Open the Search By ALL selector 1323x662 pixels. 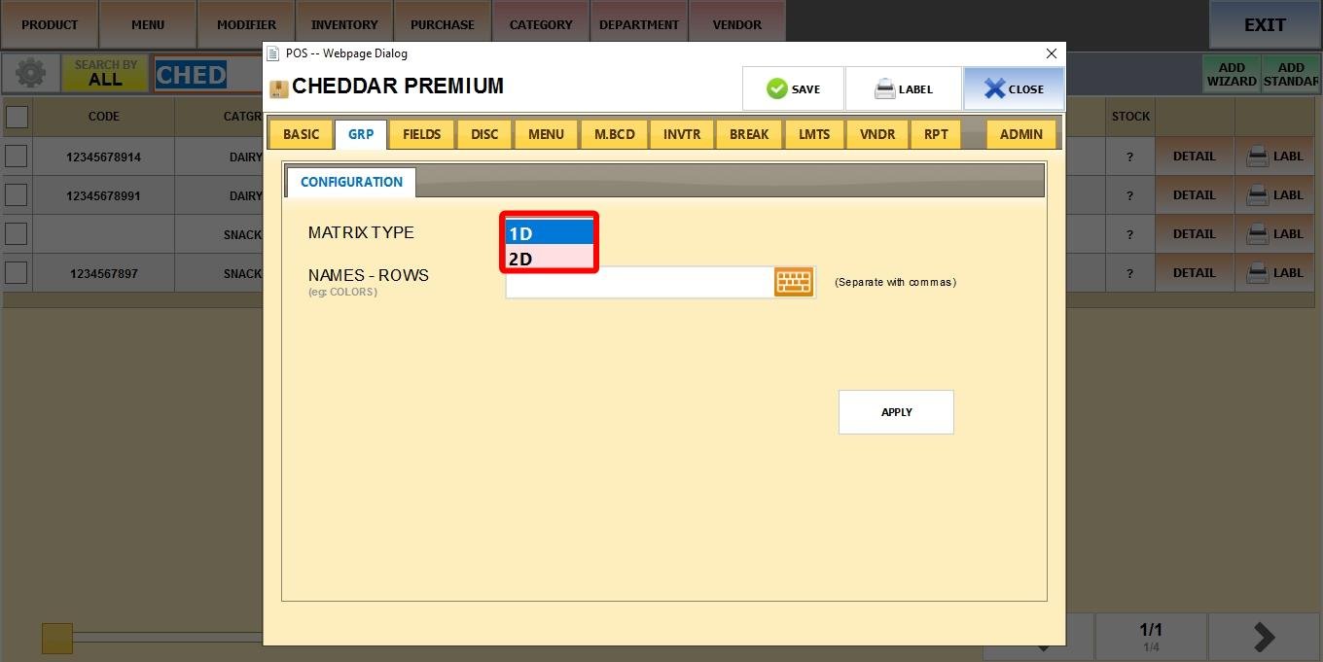click(105, 74)
